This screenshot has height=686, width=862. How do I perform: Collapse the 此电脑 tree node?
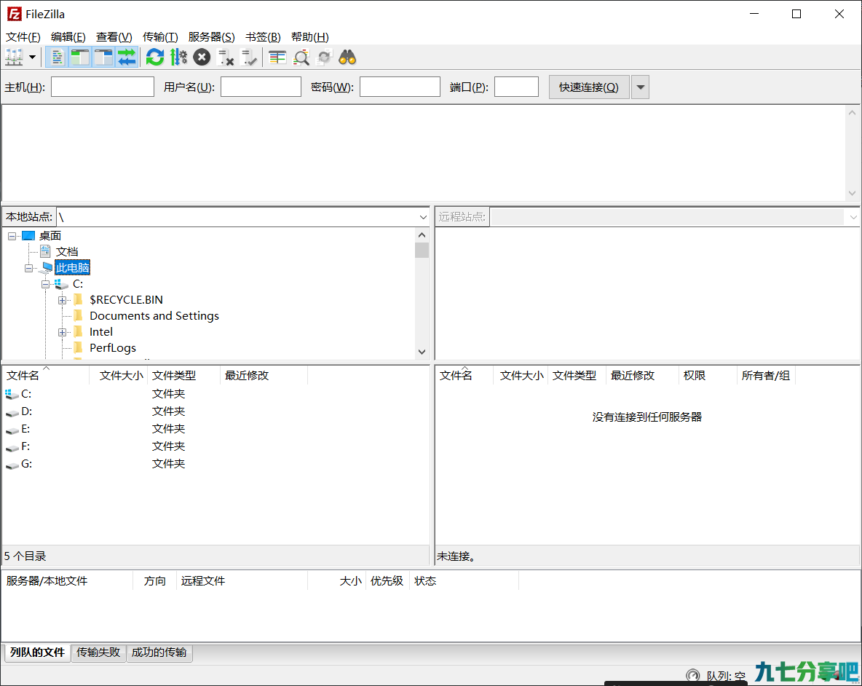pos(28,268)
